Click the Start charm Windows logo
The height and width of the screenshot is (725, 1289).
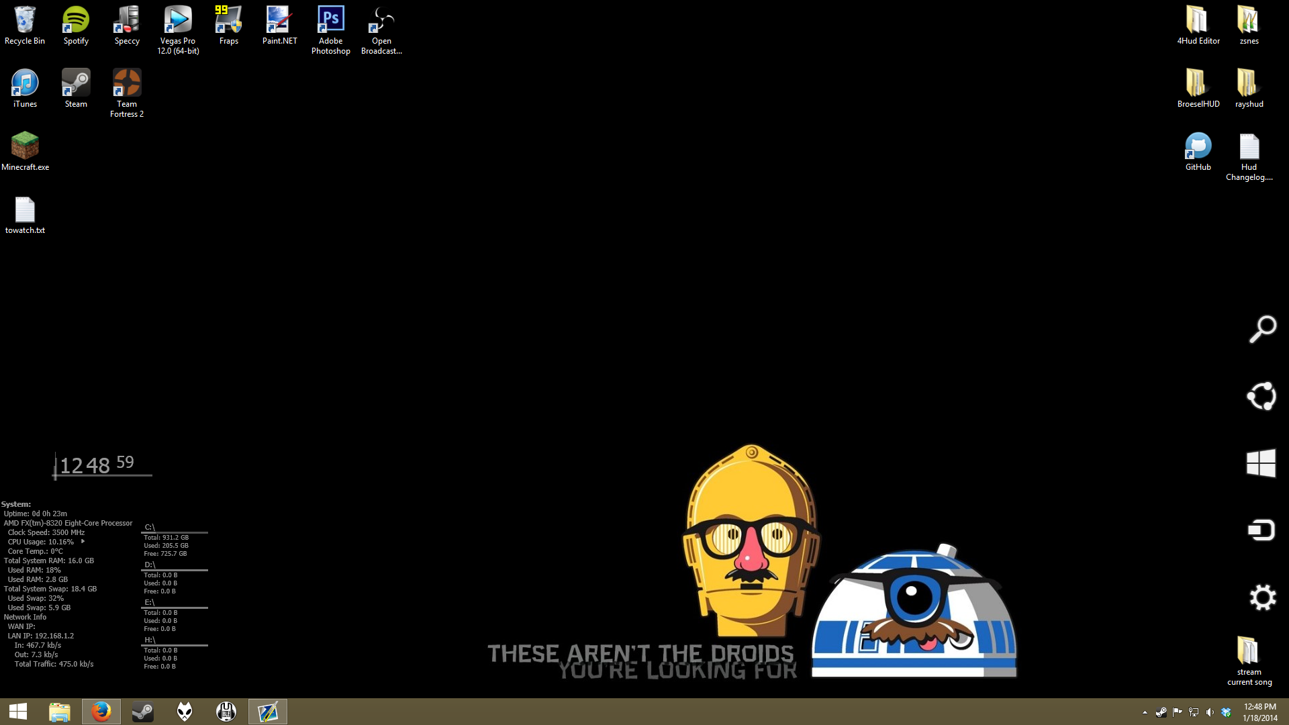tap(1261, 463)
